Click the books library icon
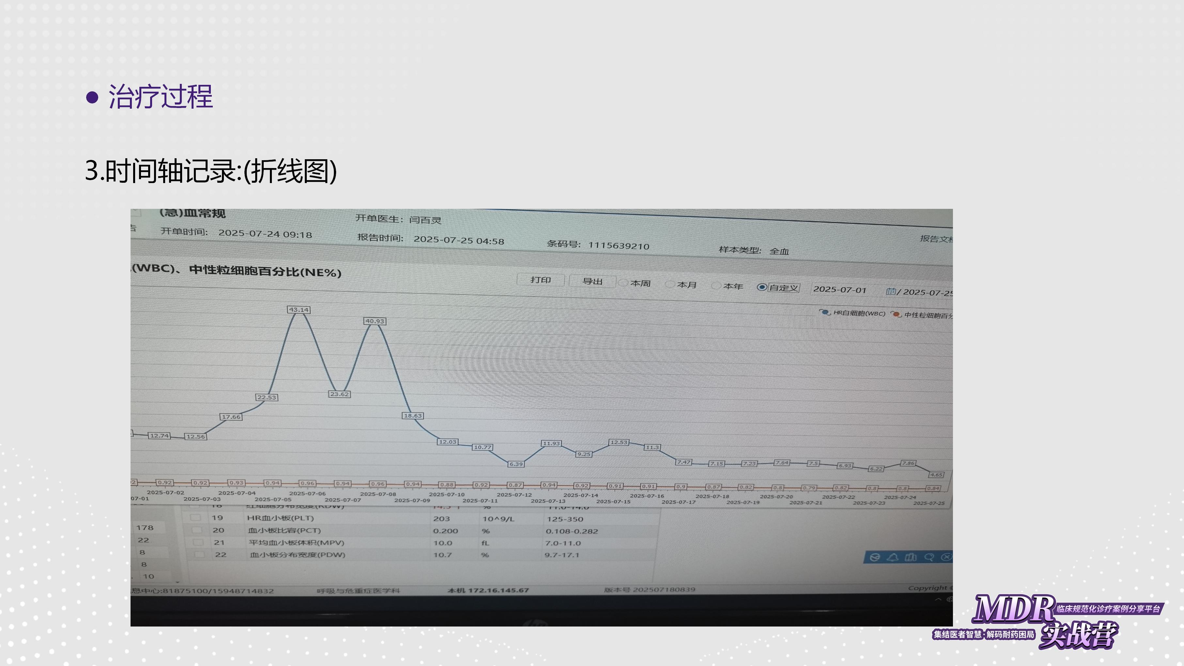The width and height of the screenshot is (1184, 666). (911, 557)
